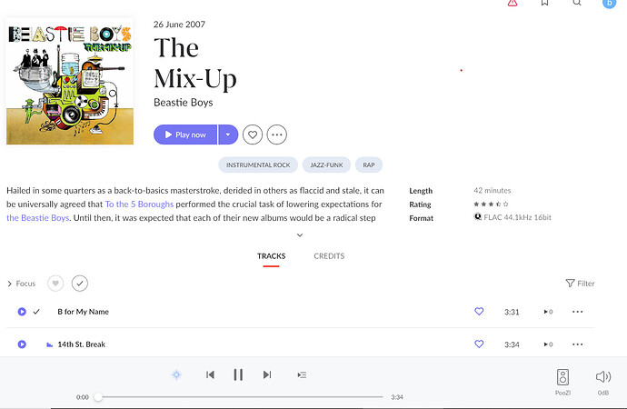The height and width of the screenshot is (409, 627).
Task: Open the Play now dropdown arrow
Action: tap(228, 135)
